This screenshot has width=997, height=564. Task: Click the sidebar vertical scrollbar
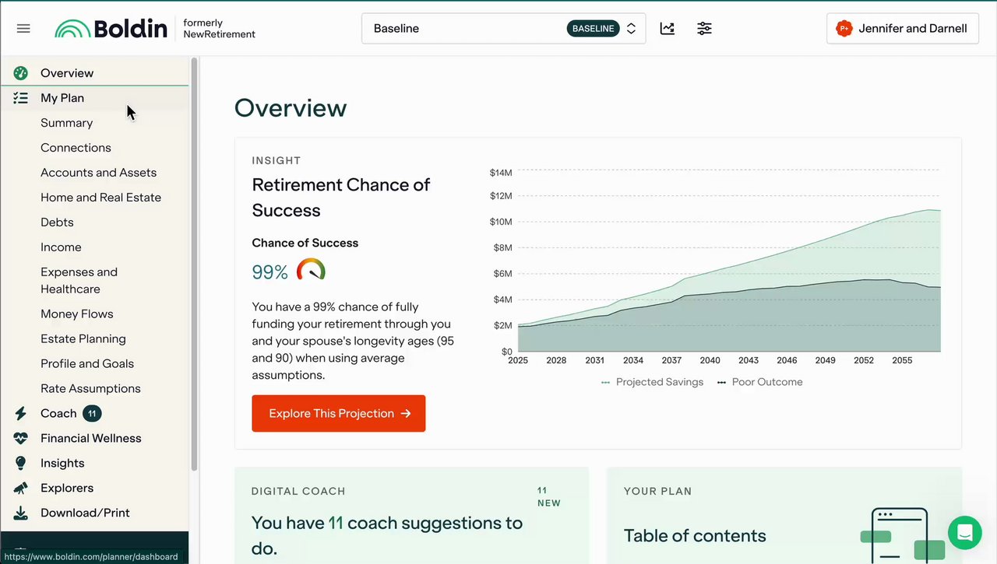click(194, 264)
